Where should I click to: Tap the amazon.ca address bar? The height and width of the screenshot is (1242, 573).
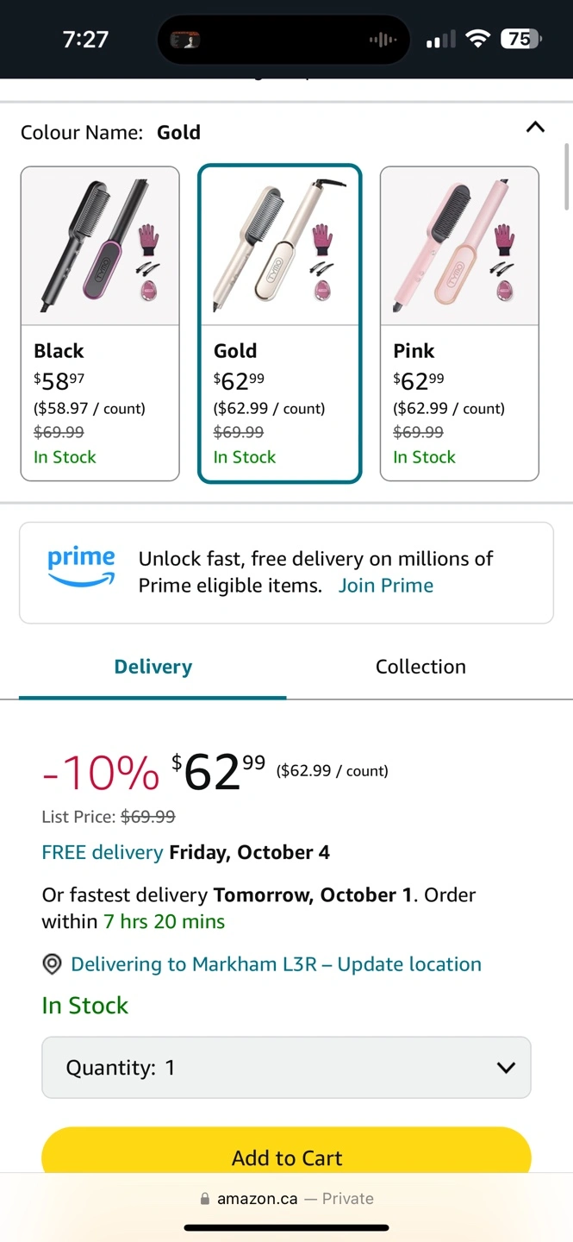coord(286,1199)
